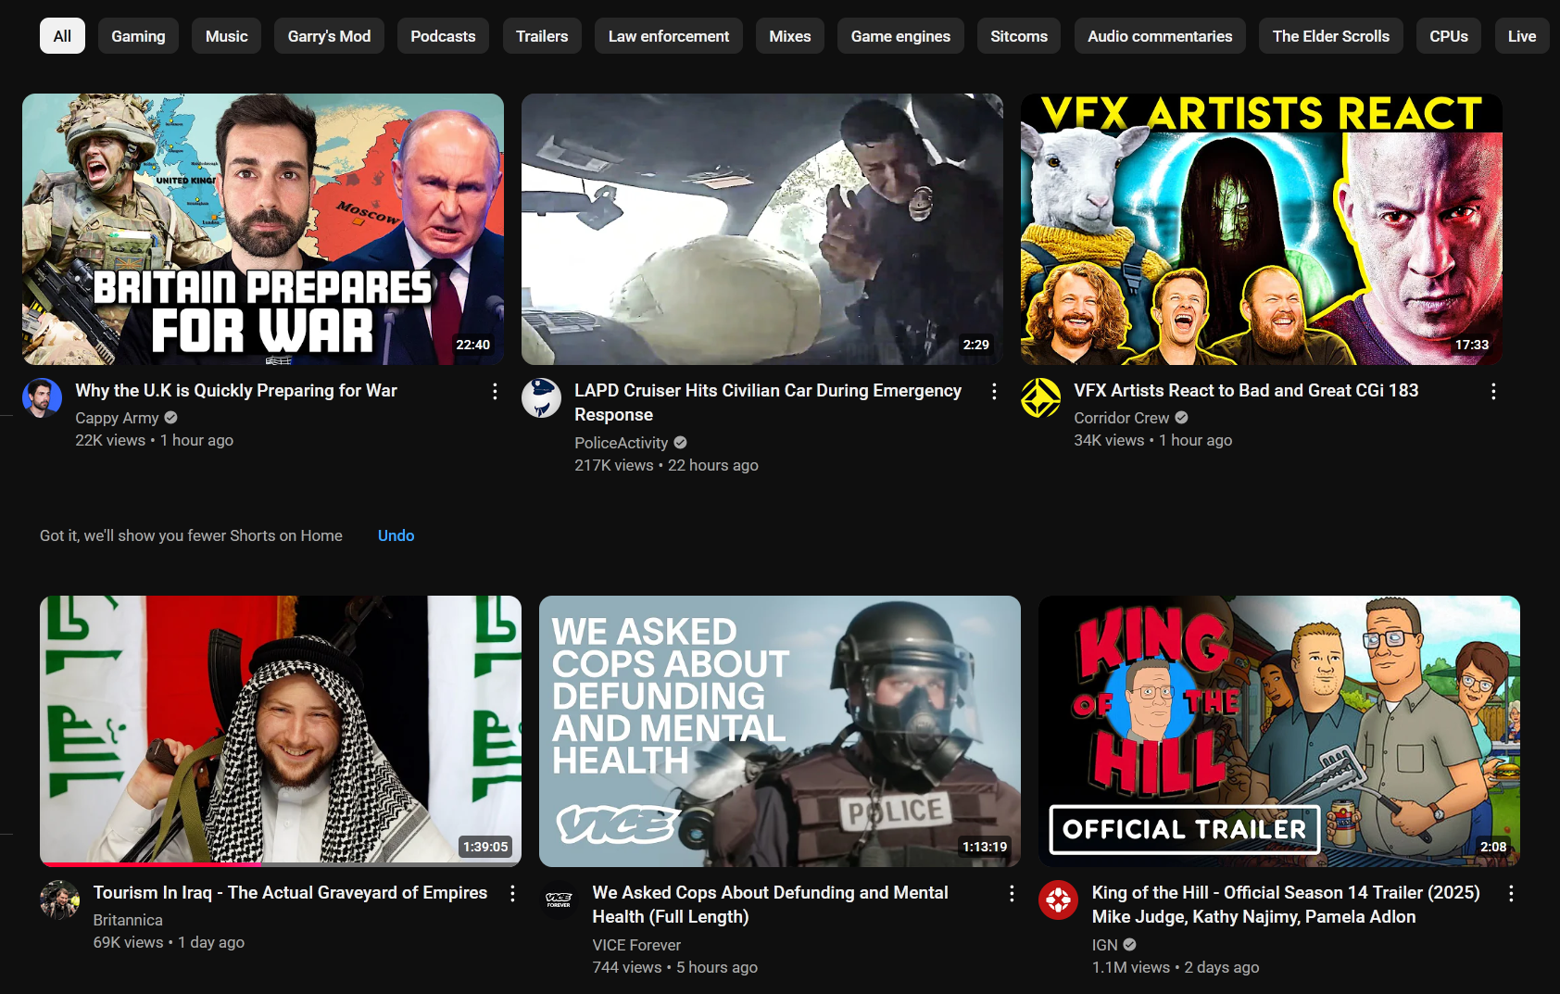
Task: Open title VFX Artists React to Bad and Great CGi 183
Action: click(1246, 391)
